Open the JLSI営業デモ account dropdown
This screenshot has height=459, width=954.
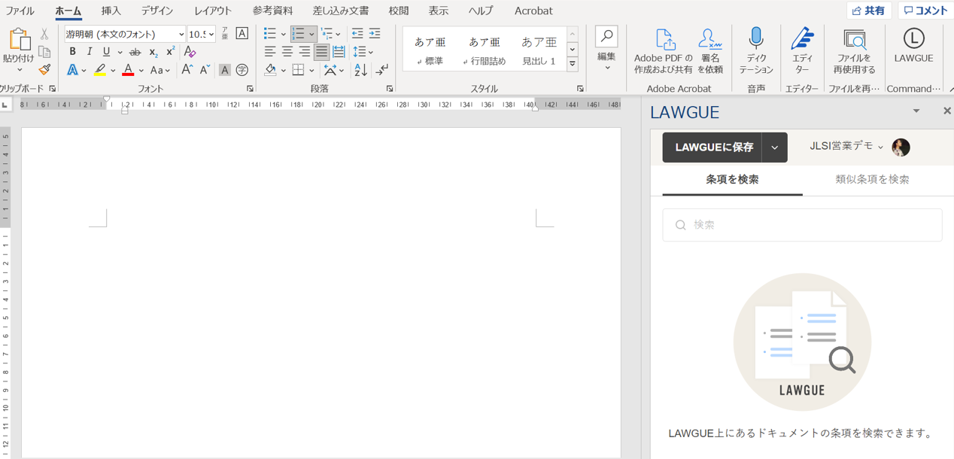(846, 147)
